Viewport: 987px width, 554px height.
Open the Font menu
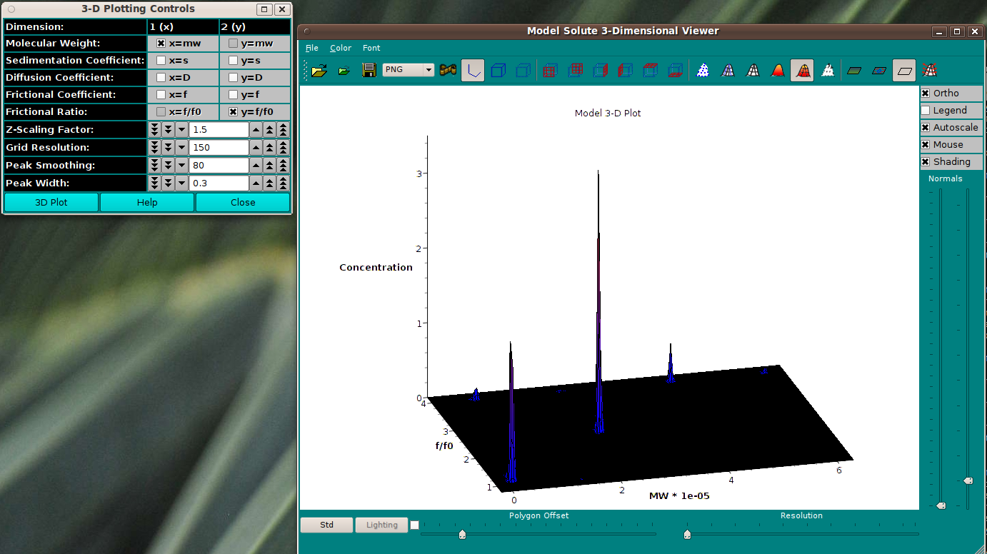371,48
